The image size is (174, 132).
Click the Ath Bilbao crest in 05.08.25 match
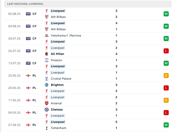point(47,17)
